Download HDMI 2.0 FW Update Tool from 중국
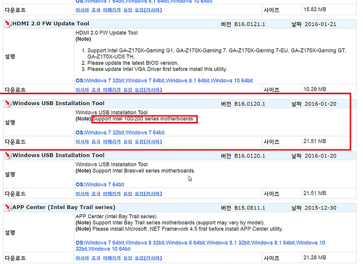This screenshot has width=363, height=264. 96,90
